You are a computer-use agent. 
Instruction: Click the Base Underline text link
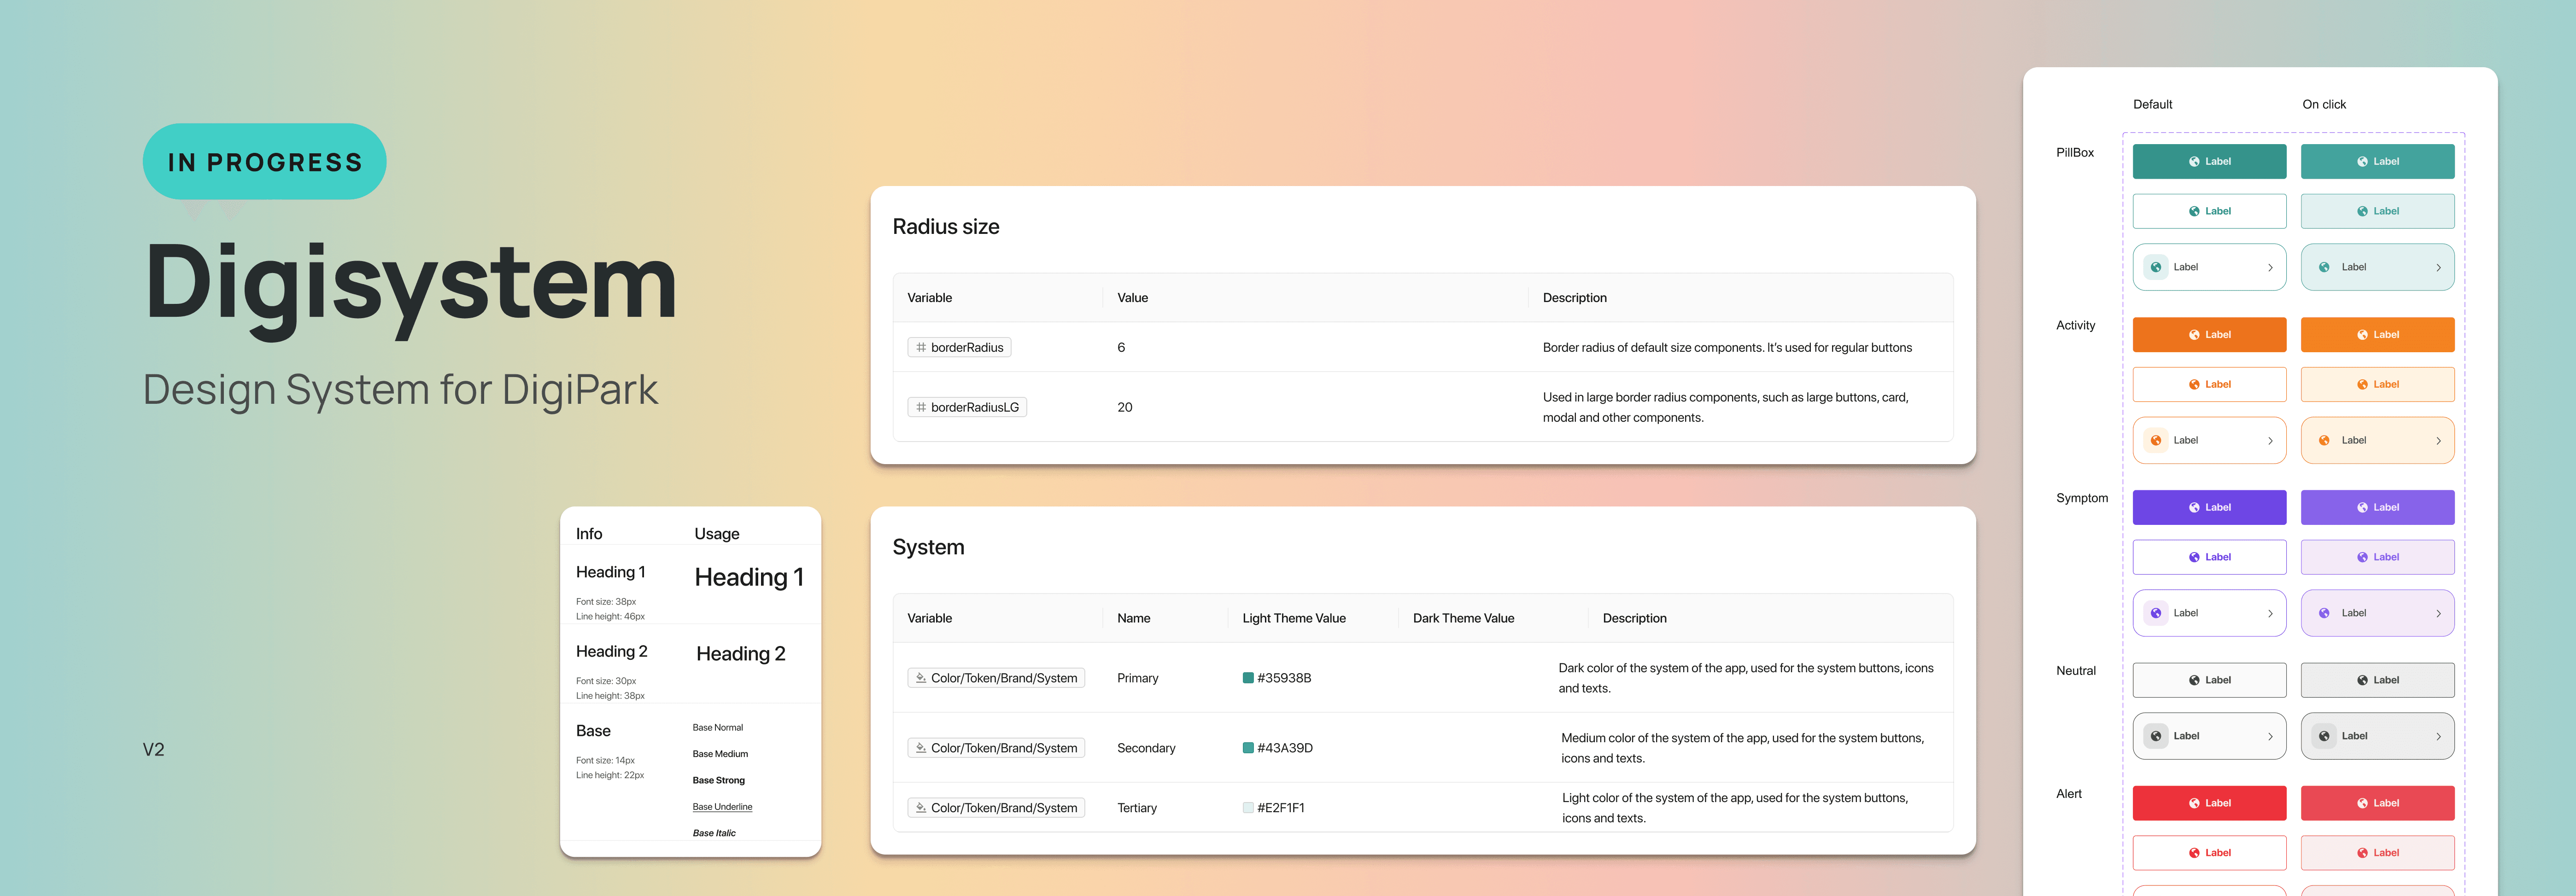click(722, 807)
